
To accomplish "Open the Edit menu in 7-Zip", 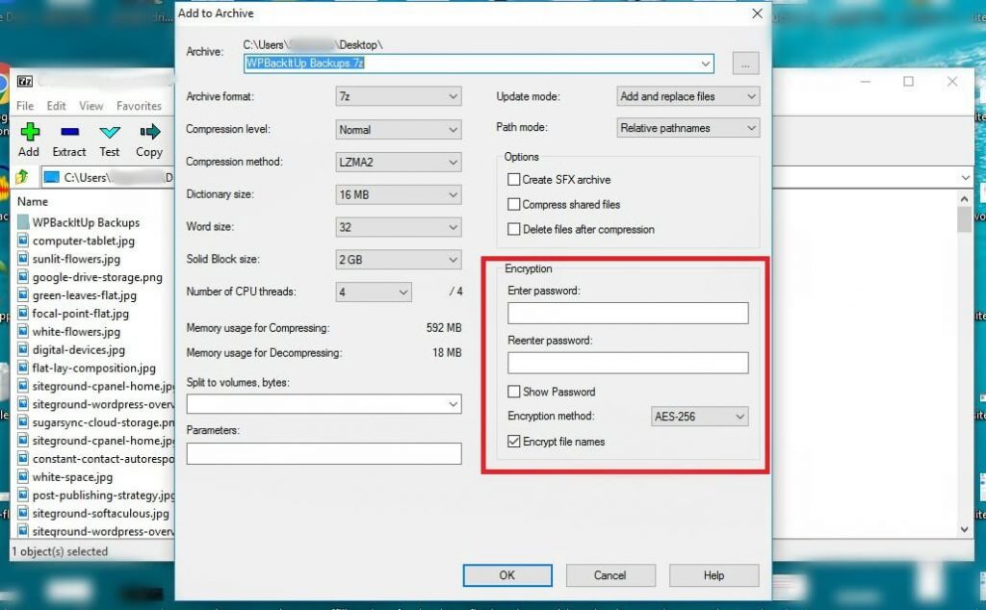I will 56,106.
